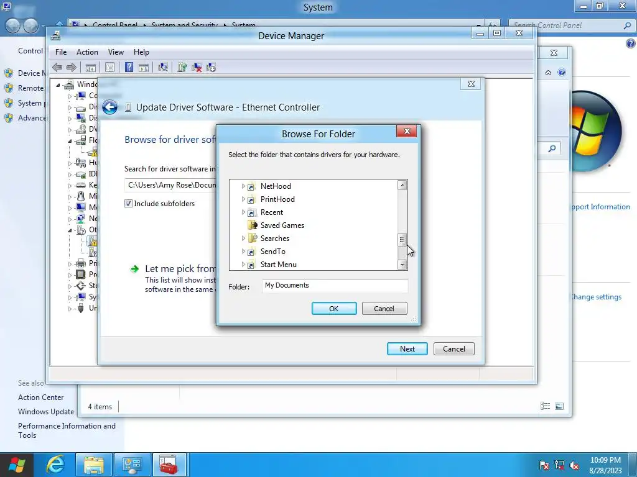
Task: Click Cancel in Update Driver Software wizard
Action: pyautogui.click(x=453, y=349)
